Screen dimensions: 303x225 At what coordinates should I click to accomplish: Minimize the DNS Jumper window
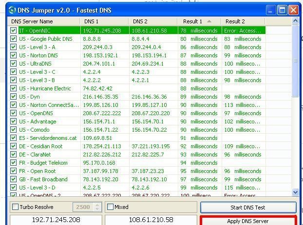[x=271, y=10]
